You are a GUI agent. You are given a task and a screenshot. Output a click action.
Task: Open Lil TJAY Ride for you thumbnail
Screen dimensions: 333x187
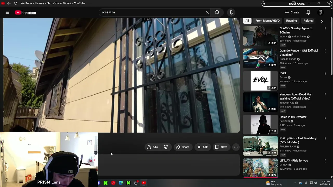260,168
